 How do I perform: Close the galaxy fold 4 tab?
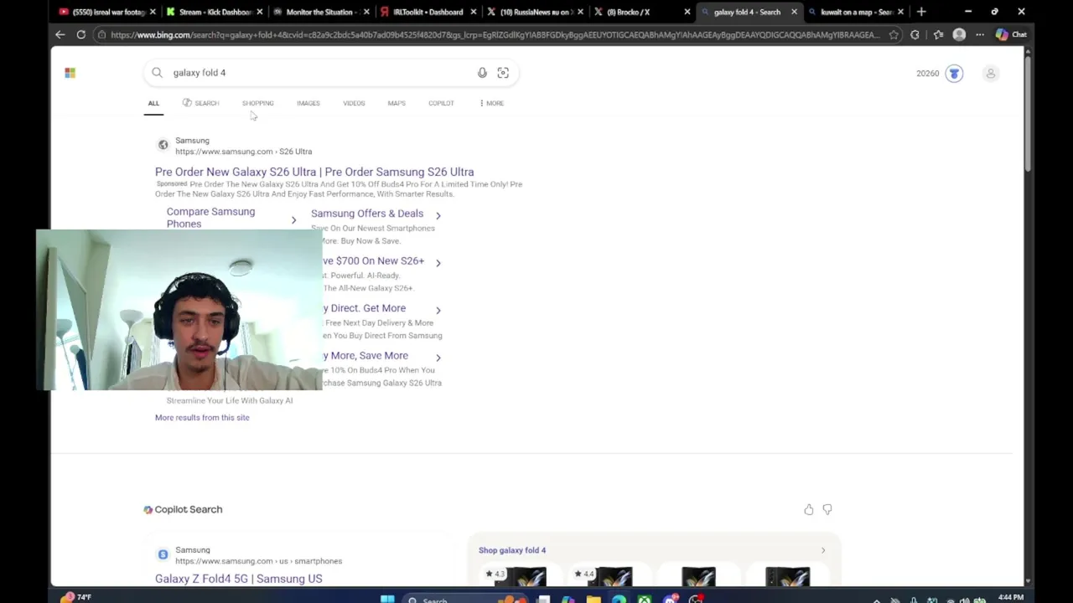coord(794,12)
